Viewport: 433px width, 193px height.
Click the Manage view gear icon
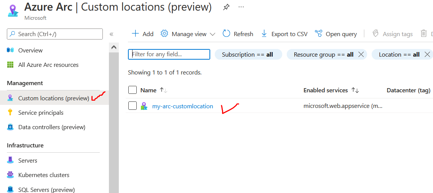(164, 33)
